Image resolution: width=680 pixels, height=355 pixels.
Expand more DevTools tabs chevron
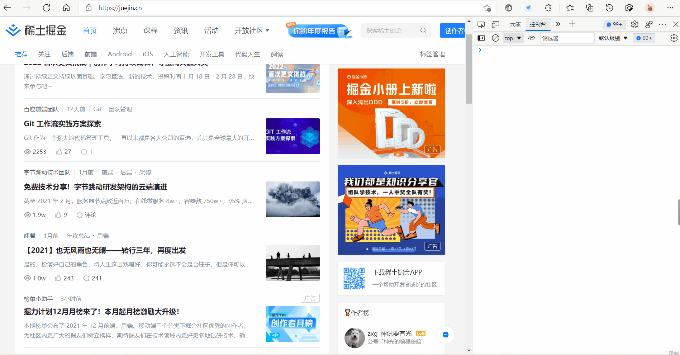[x=558, y=24]
